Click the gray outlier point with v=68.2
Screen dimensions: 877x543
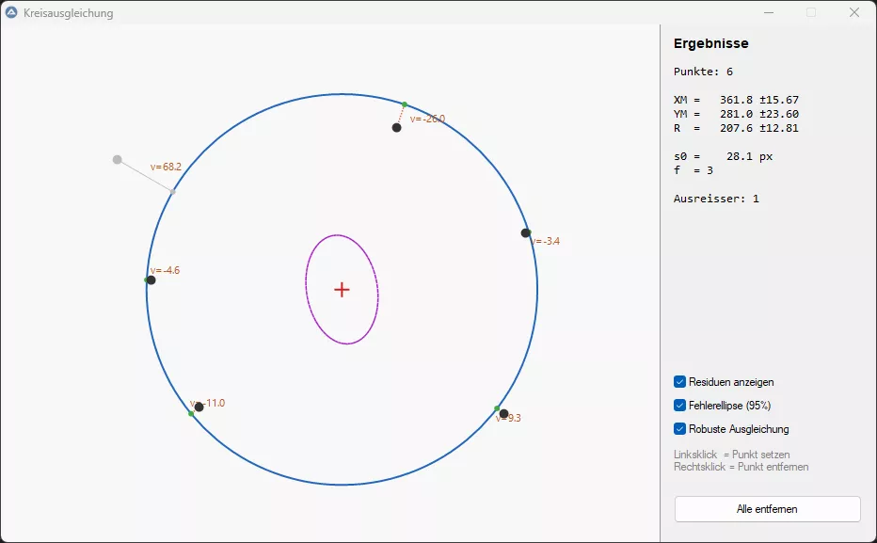coord(117,160)
